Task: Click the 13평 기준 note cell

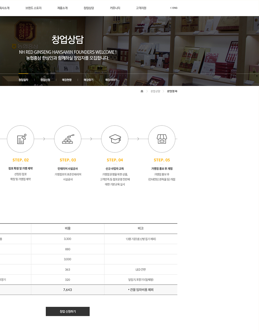Action: [x=141, y=239]
